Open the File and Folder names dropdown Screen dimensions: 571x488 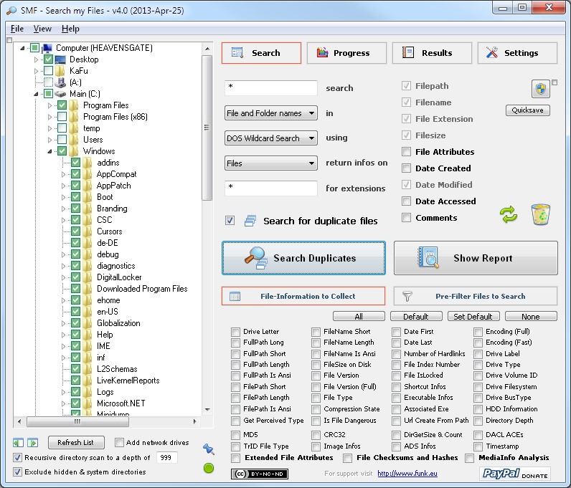(x=271, y=113)
